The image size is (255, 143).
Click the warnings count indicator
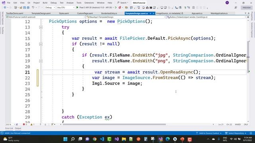(x=33, y=124)
